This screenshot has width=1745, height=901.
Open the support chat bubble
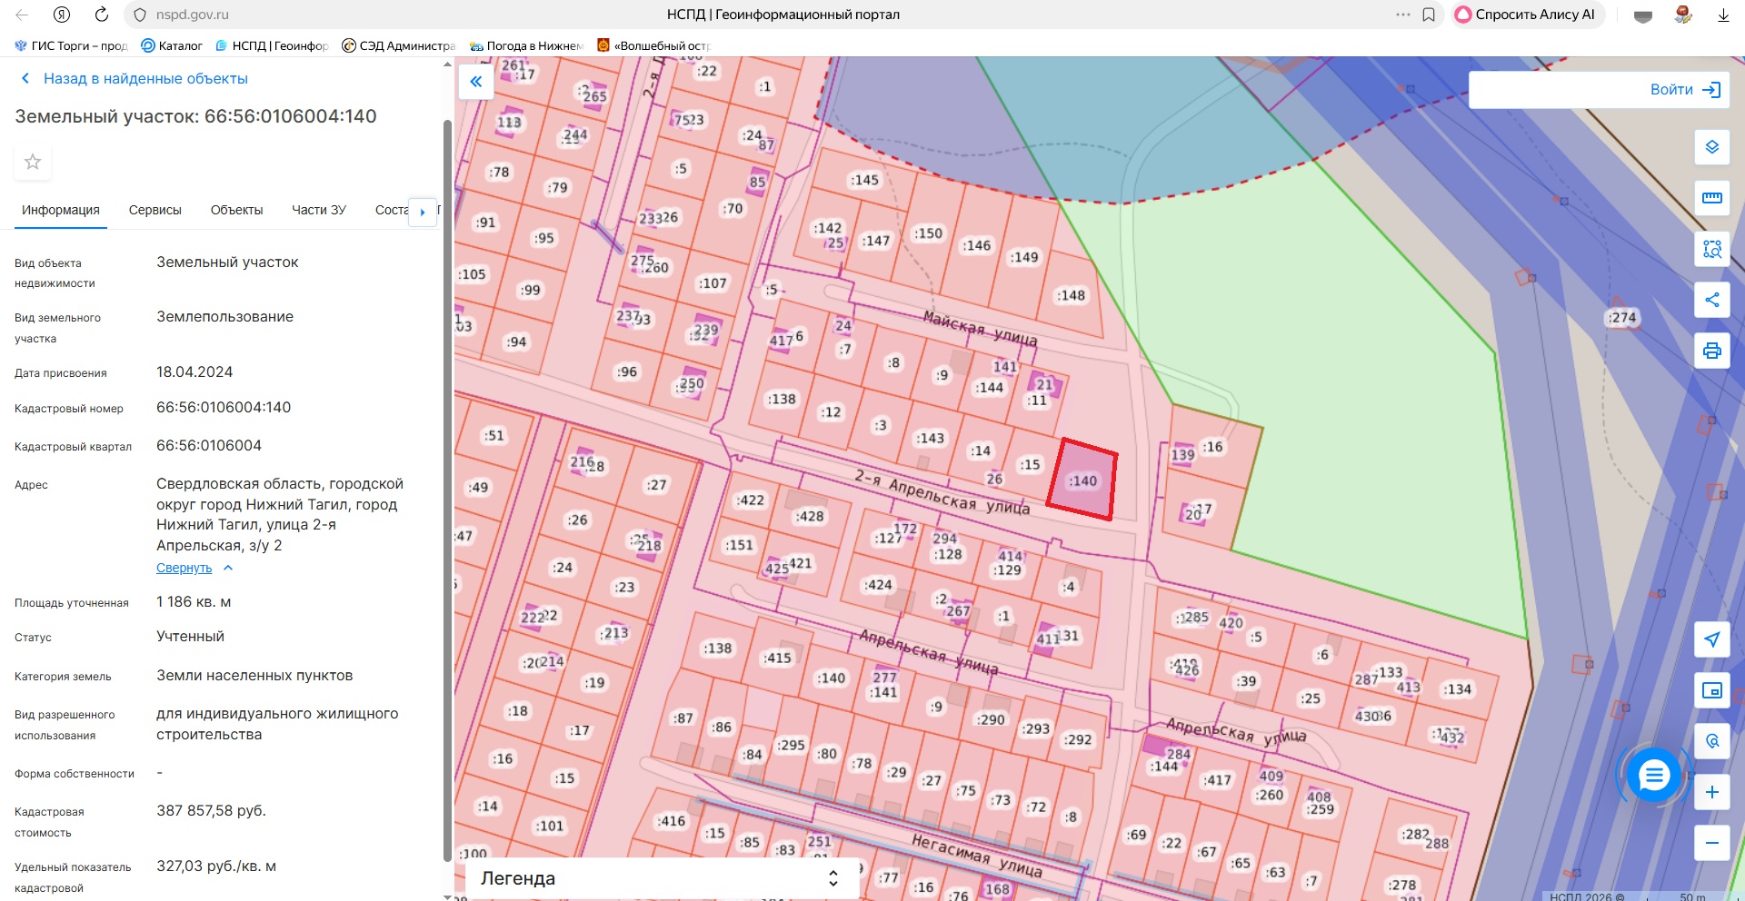point(1653,776)
